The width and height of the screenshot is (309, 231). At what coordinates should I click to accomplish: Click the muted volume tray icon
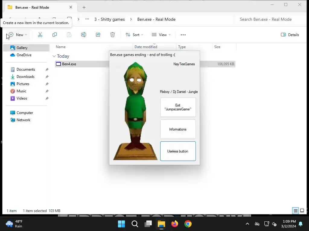[274, 224]
